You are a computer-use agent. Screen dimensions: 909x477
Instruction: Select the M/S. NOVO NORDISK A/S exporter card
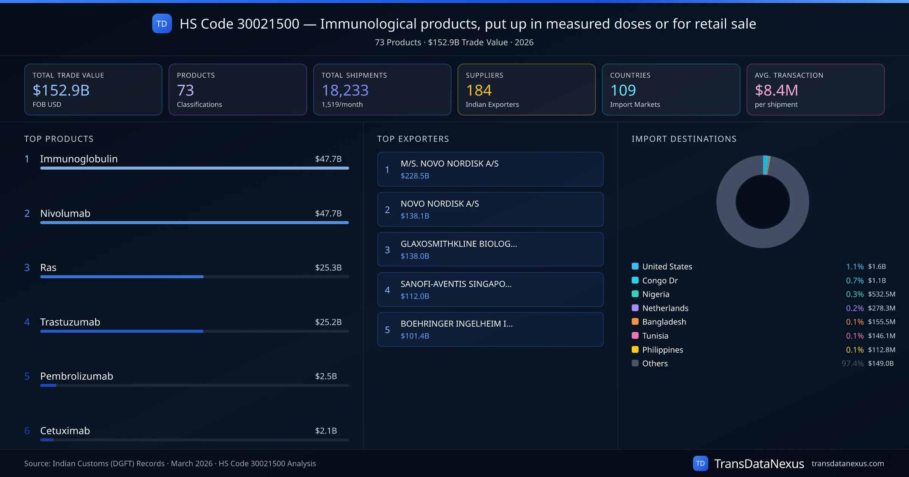490,169
